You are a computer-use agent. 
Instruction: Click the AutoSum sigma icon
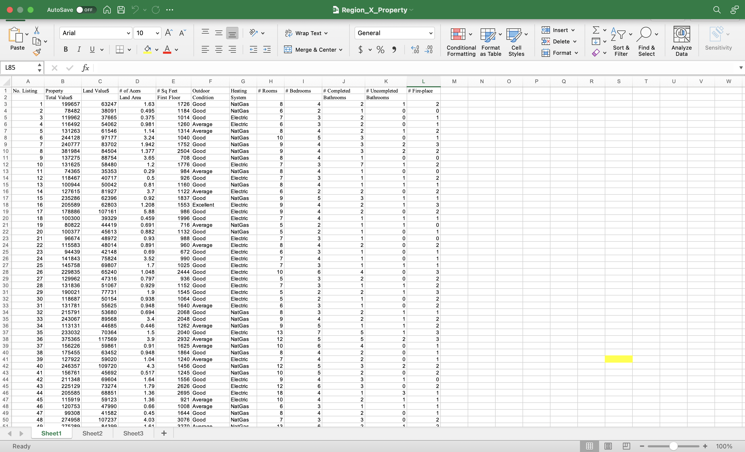[596, 30]
